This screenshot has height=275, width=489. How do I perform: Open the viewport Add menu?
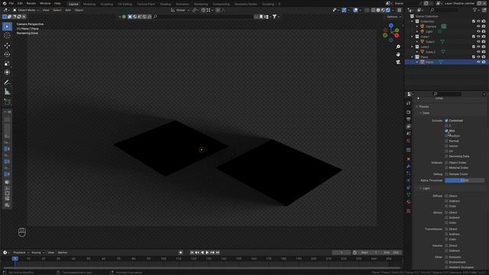click(68, 10)
